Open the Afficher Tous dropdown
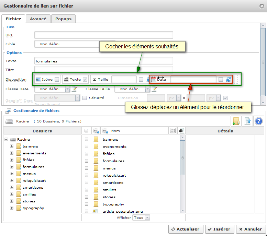This screenshot has height=236, width=267. pos(147,217)
